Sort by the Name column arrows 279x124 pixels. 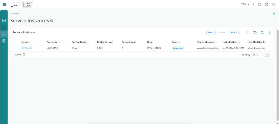(x=30, y=42)
